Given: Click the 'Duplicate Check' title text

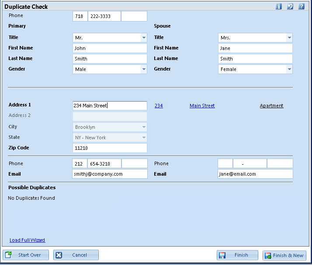Looking at the screenshot, I should pos(26,7).
